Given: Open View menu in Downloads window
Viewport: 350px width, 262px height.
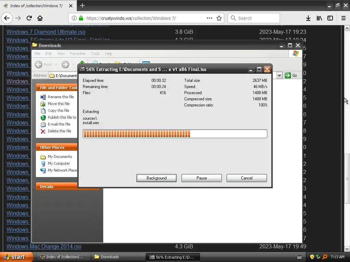Looking at the screenshot, I should click(61, 54).
